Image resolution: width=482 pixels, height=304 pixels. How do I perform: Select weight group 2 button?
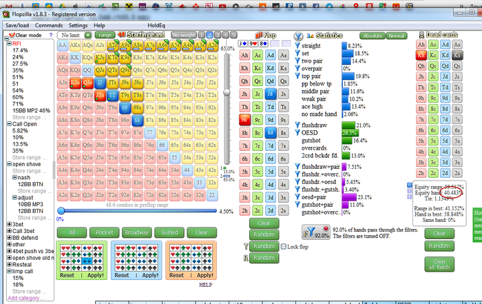point(209,35)
